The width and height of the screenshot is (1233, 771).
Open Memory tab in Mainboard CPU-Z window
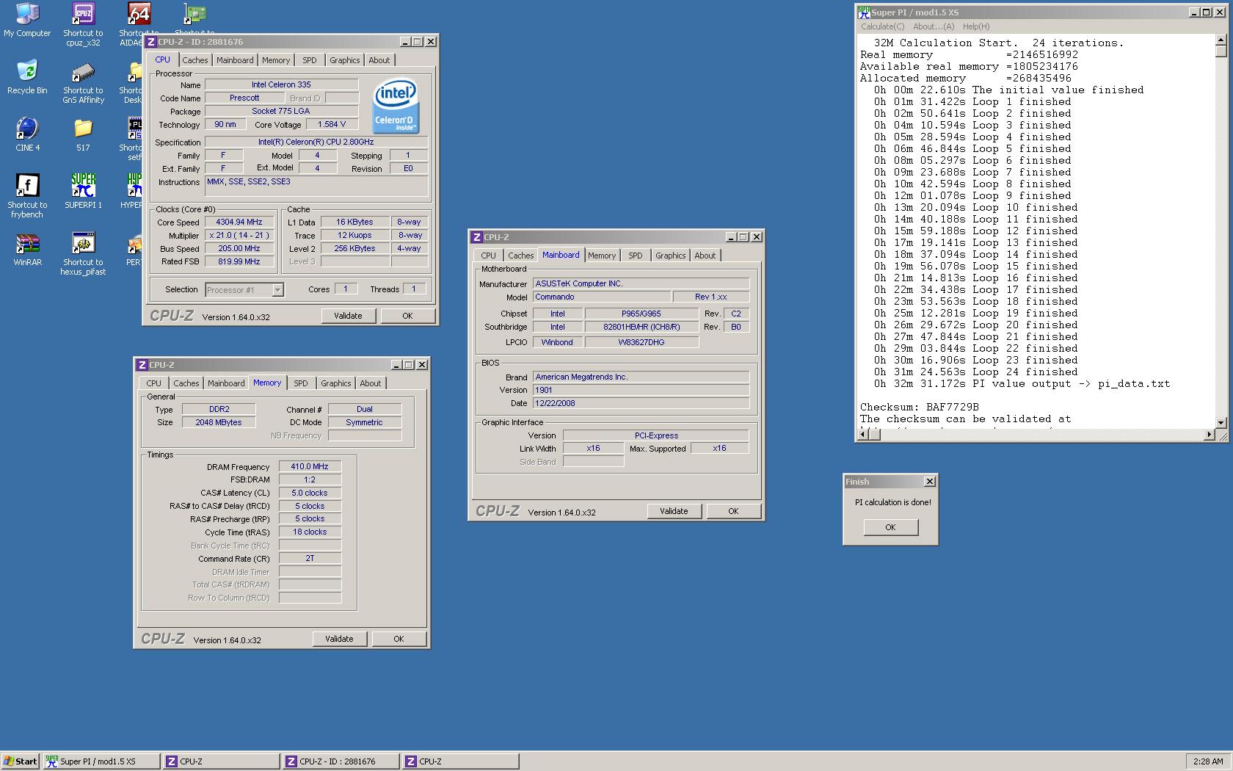pos(602,256)
